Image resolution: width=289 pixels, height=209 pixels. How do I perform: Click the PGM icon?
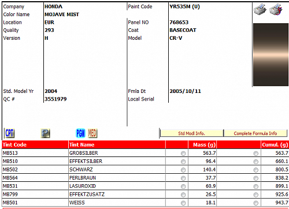(x=80, y=133)
